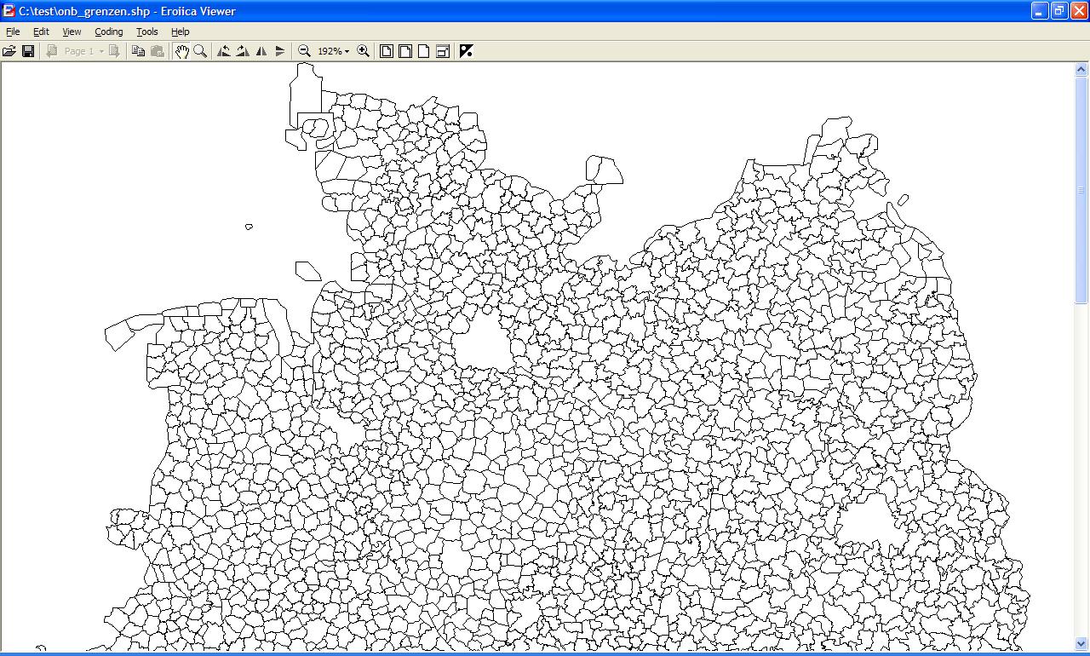Click the zoom out magnifier button

pos(304,51)
